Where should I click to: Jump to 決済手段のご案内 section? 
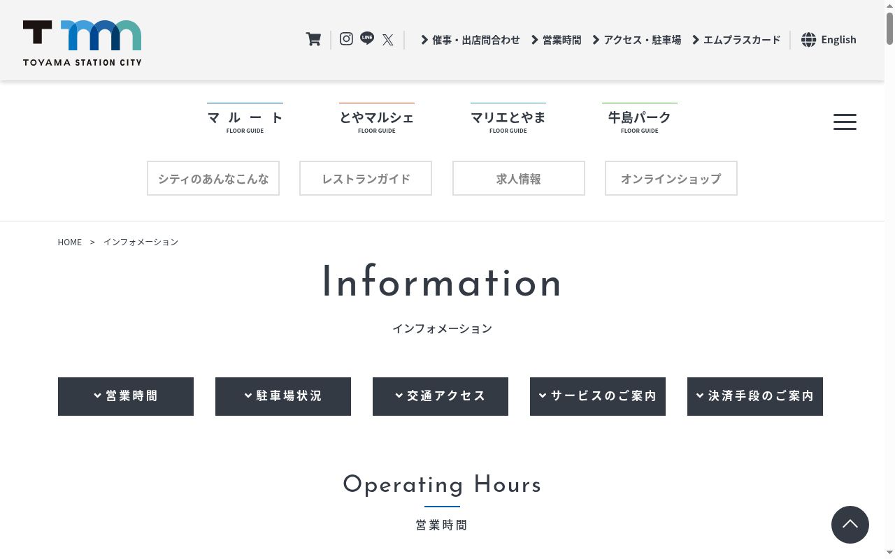(x=755, y=396)
